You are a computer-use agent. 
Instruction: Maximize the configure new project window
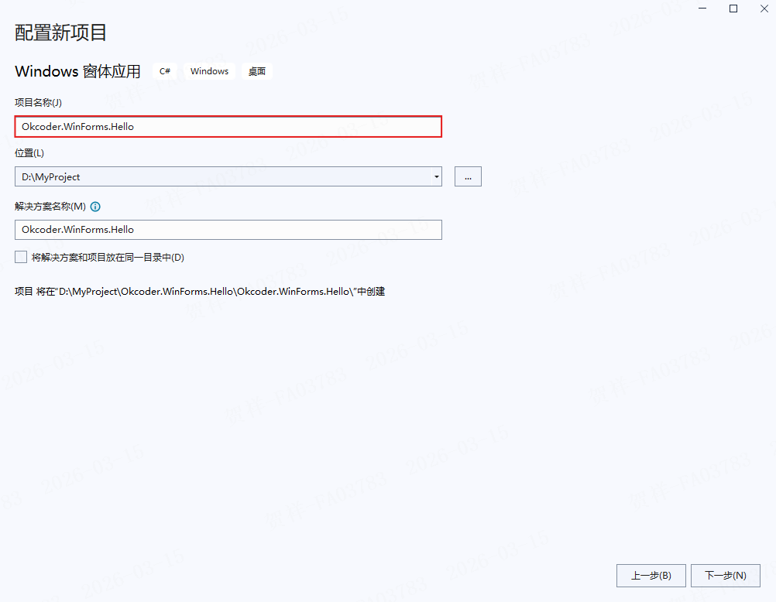click(733, 9)
